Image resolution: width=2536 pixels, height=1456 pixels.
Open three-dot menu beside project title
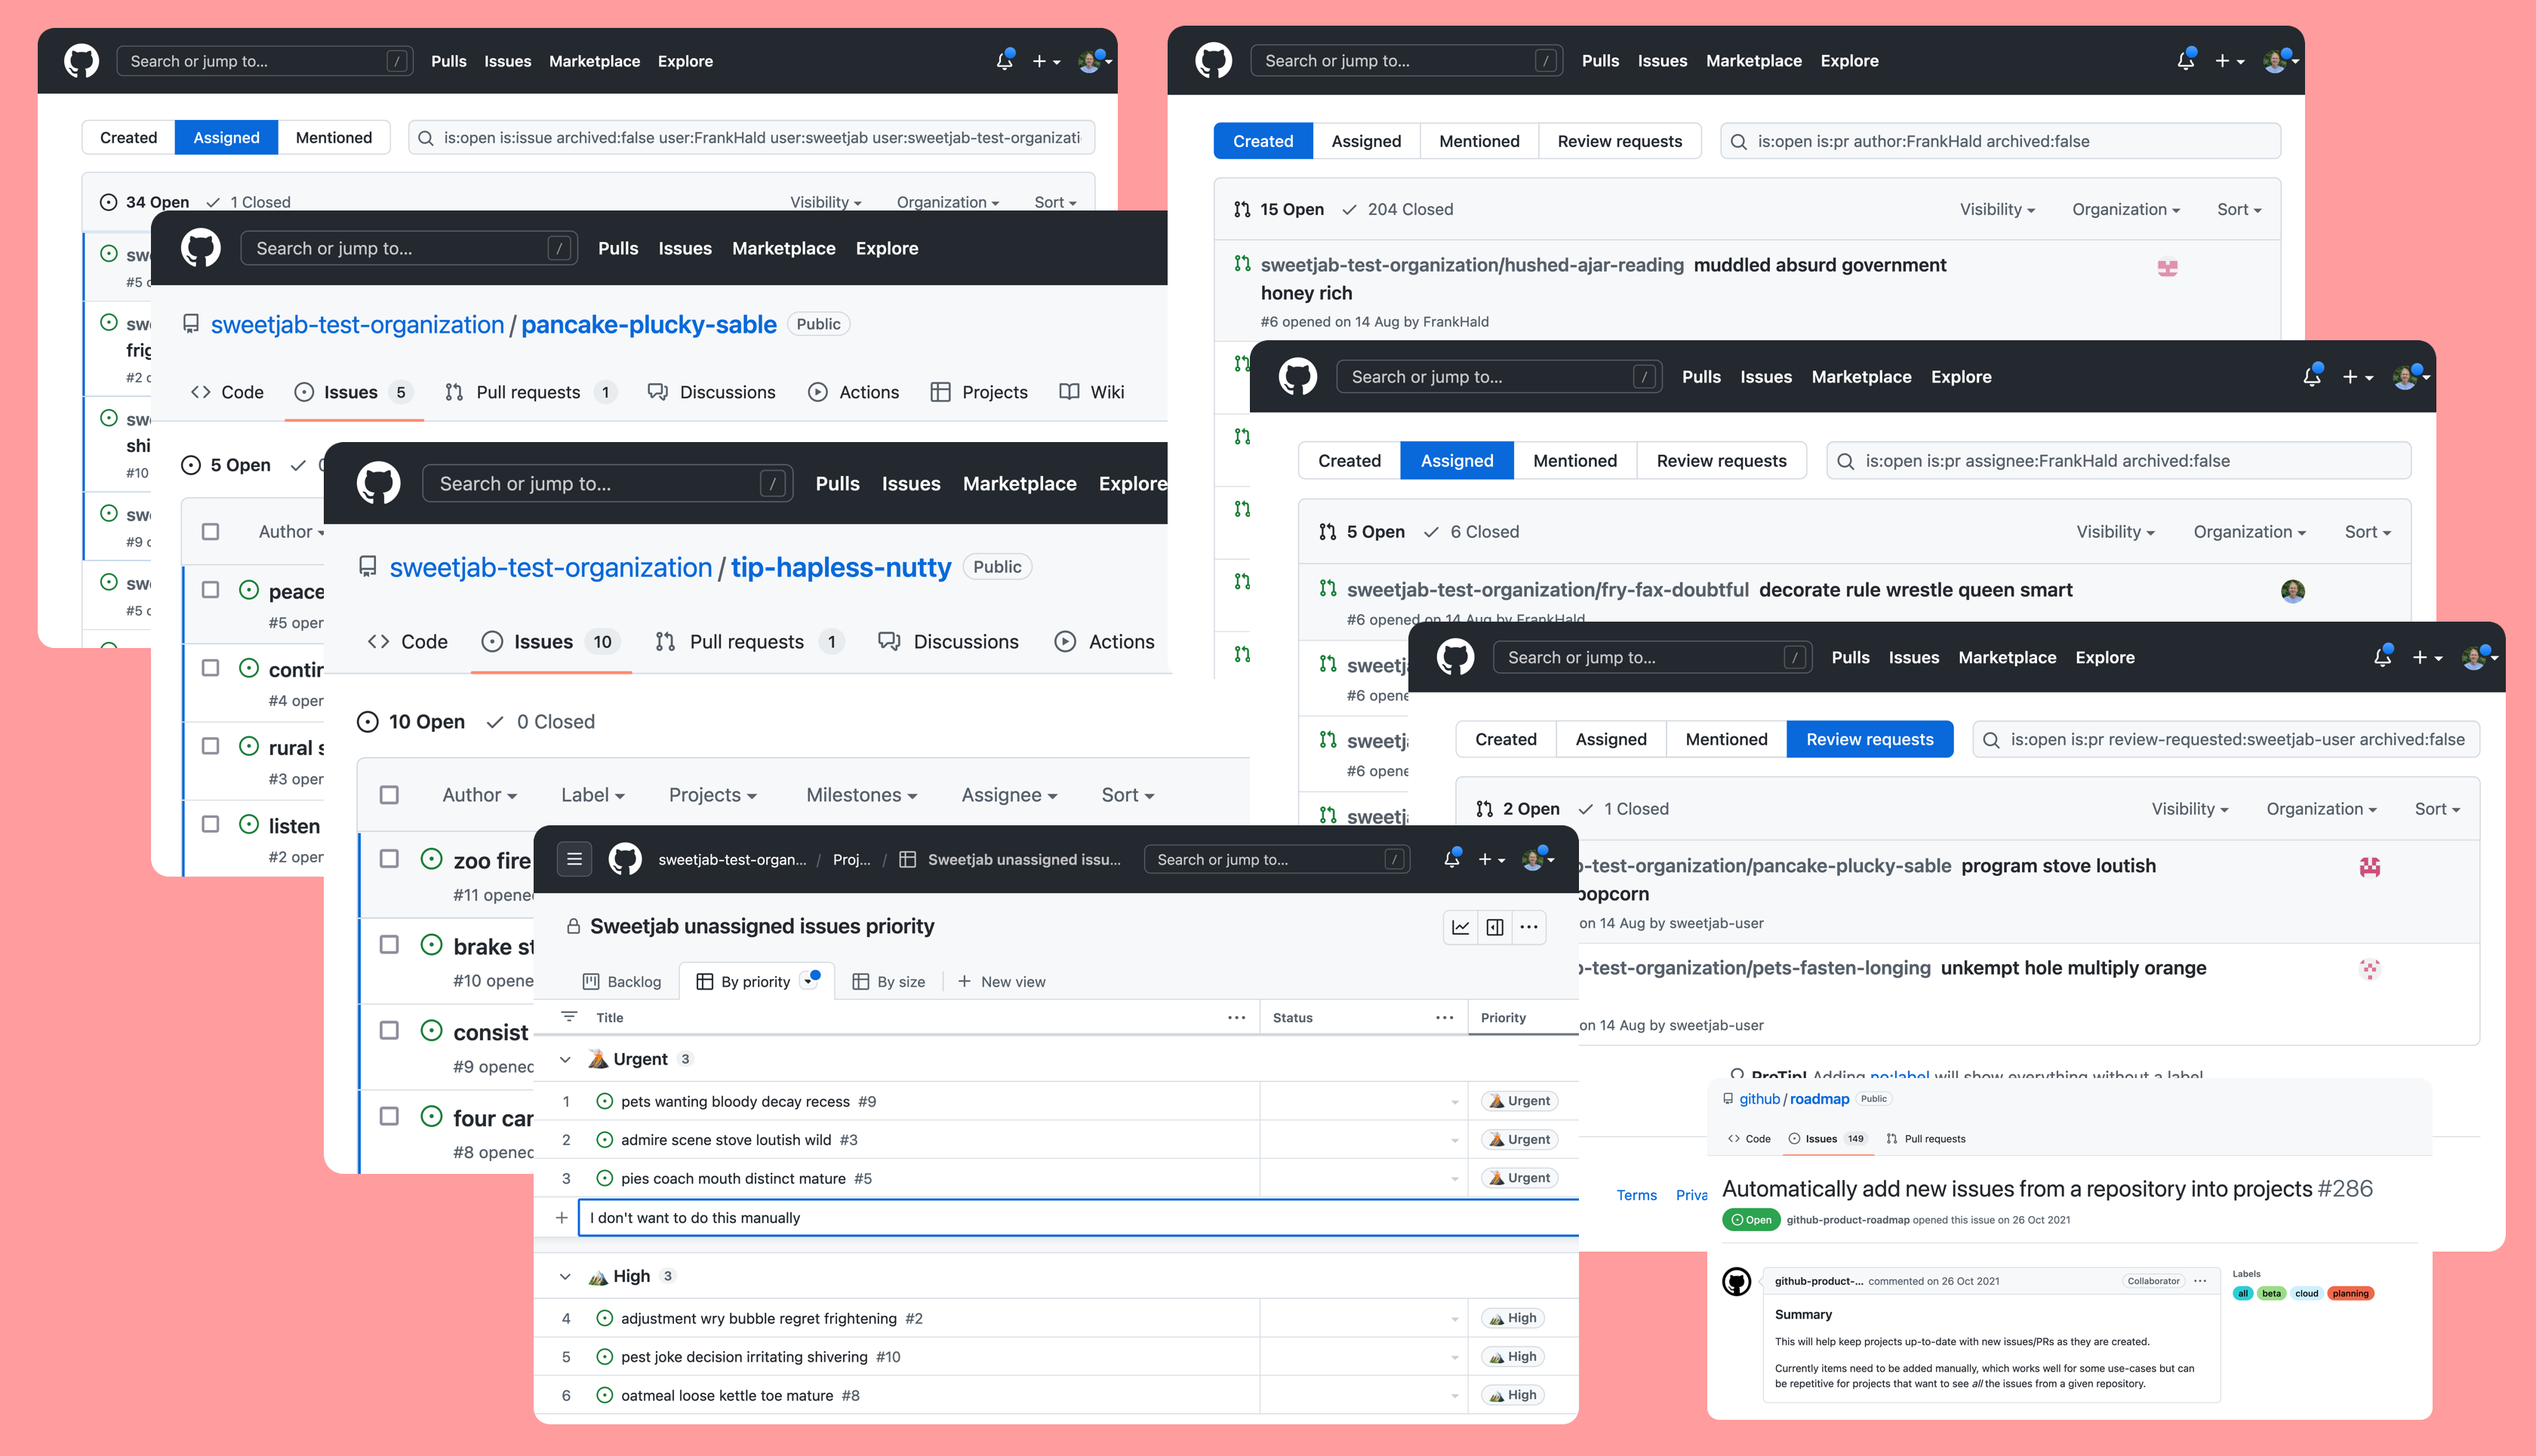coord(1528,927)
